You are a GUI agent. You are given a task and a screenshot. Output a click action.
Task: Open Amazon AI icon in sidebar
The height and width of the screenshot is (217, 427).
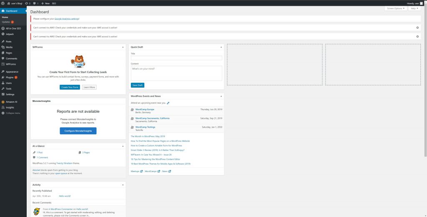(3, 102)
